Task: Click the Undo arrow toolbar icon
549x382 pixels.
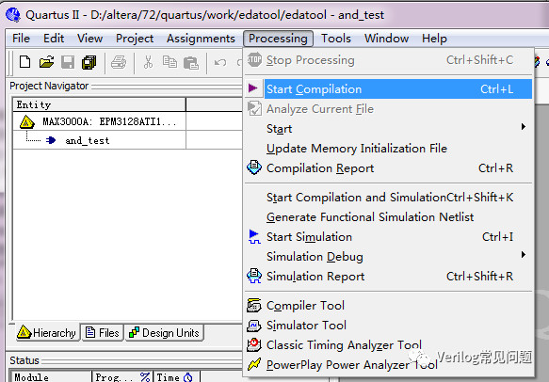Action: coord(220,63)
